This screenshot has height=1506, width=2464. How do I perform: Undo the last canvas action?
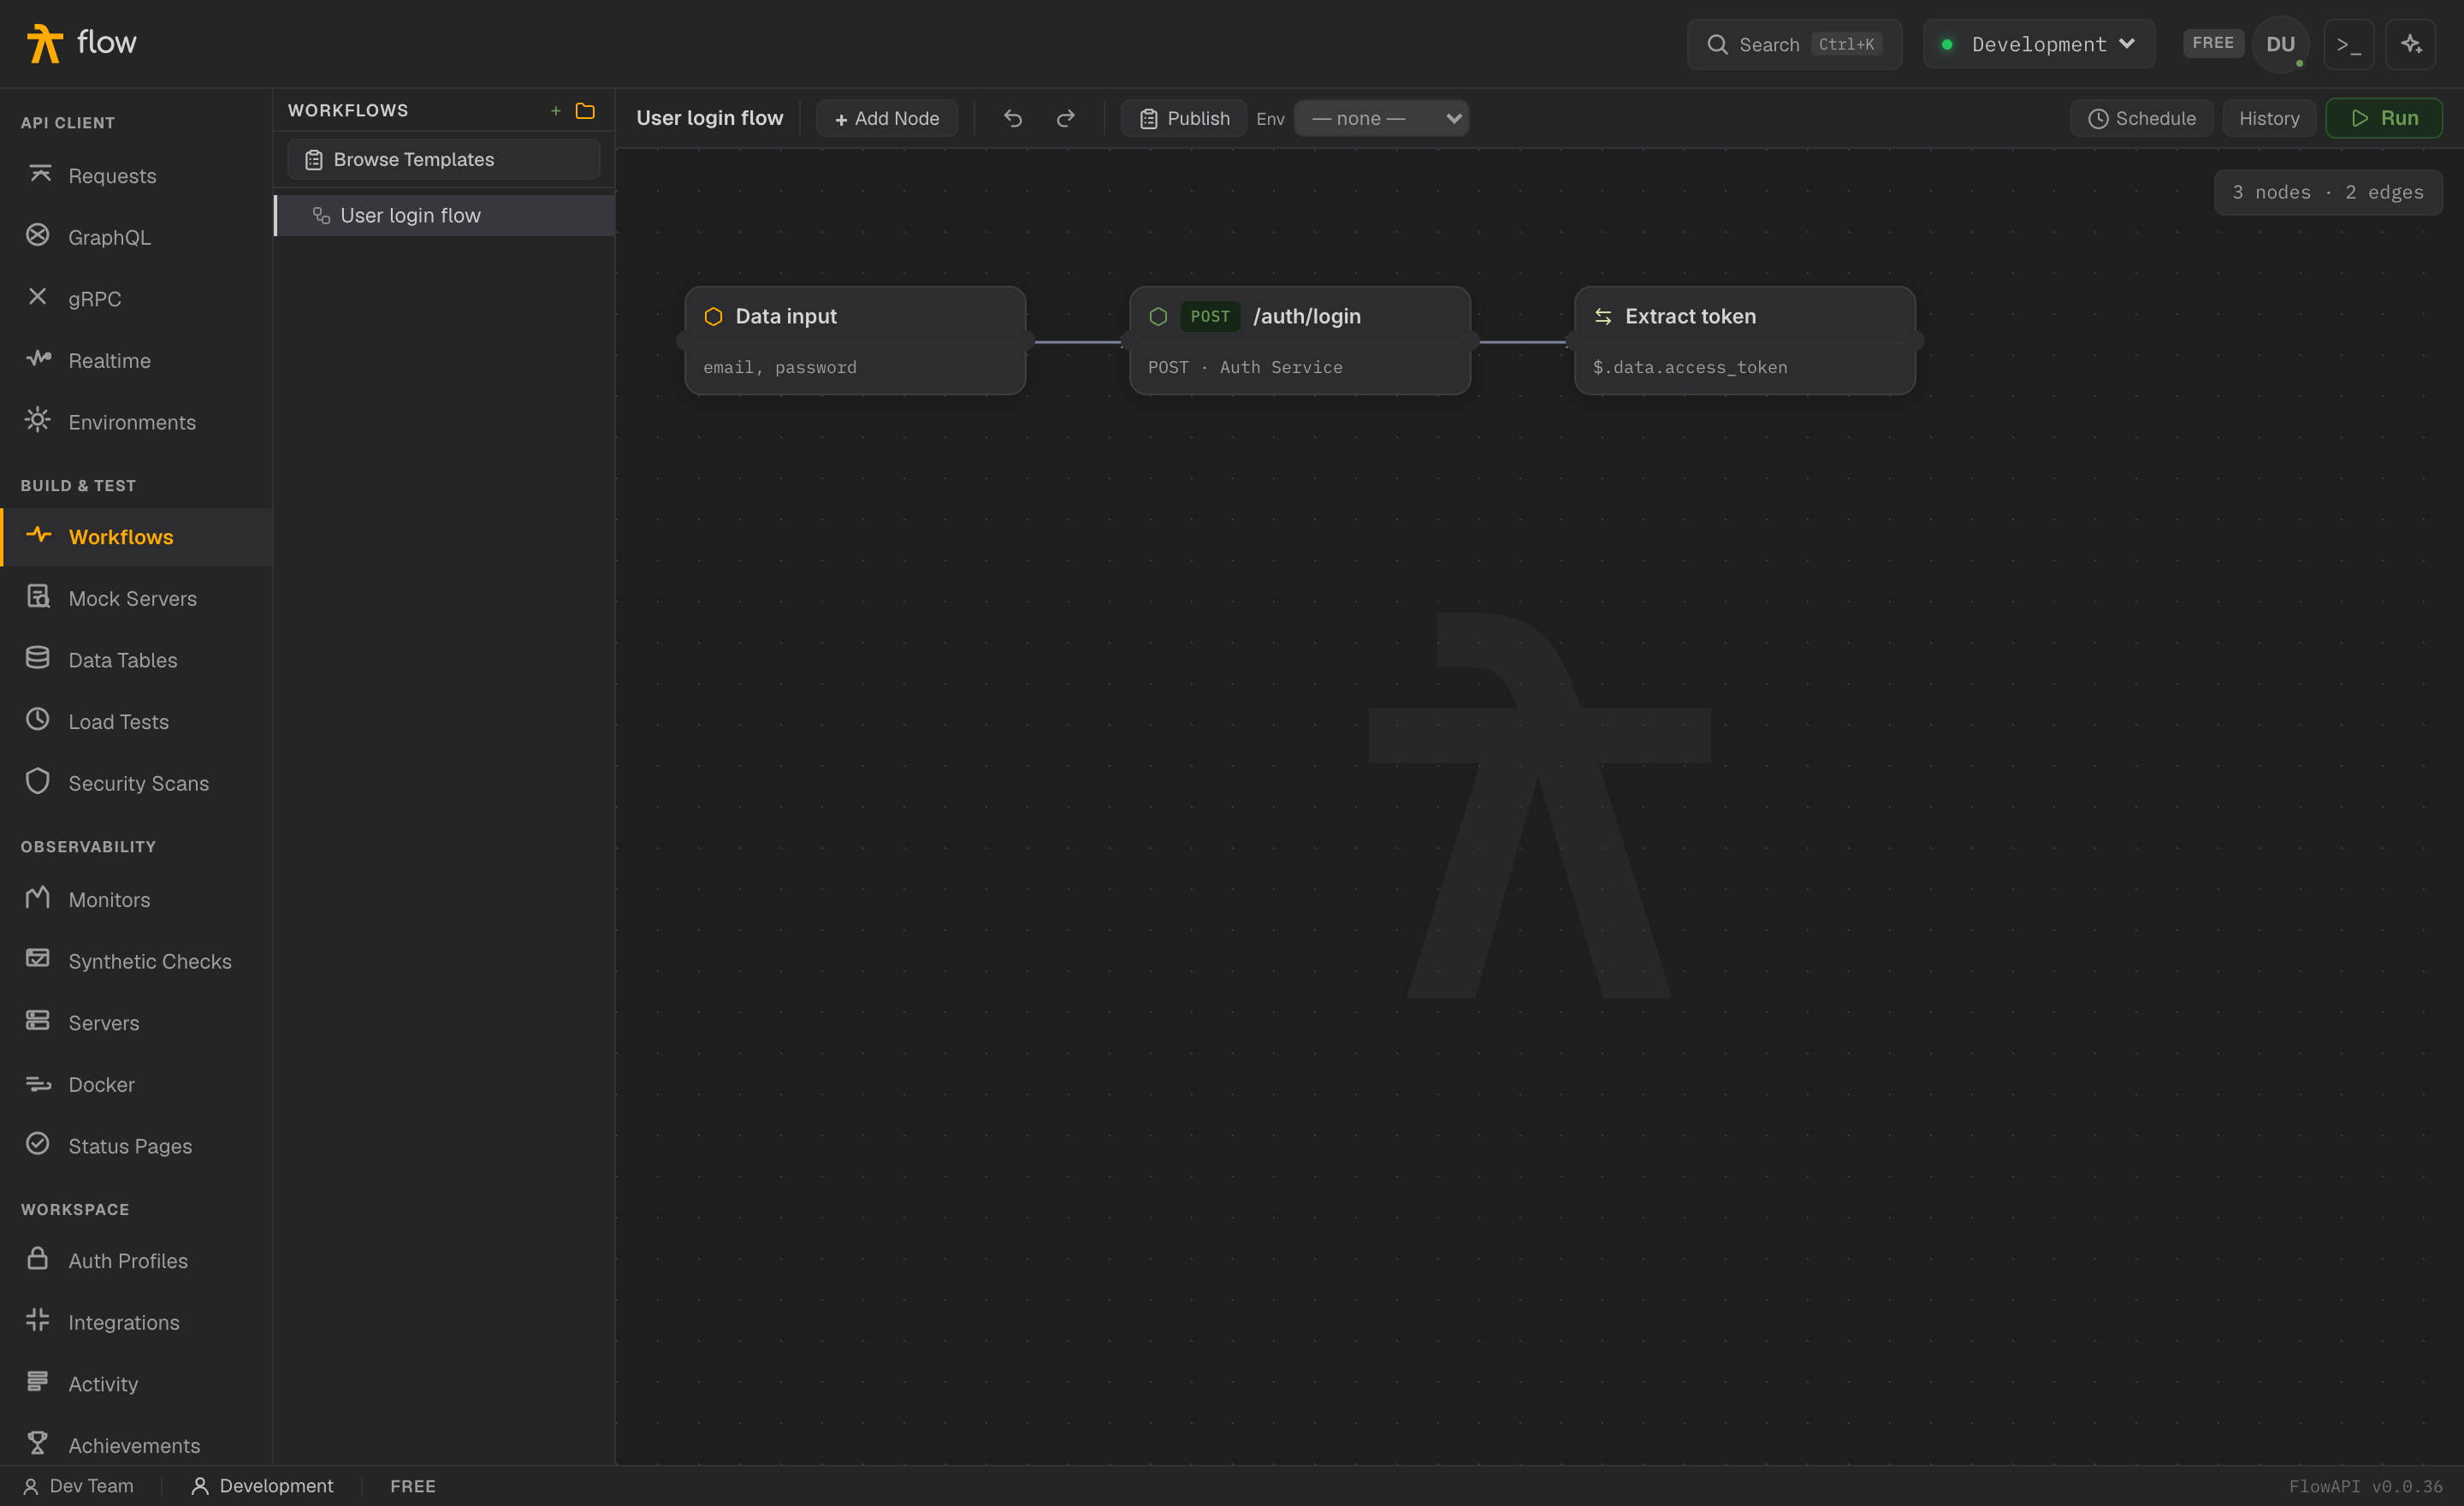(1013, 118)
